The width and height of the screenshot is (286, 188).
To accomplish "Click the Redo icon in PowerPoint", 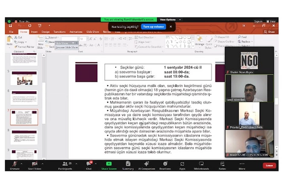I will click(x=29, y=26).
